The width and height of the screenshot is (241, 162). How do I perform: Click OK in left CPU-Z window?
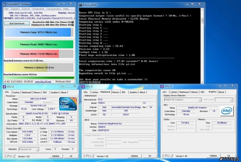[x=71, y=156]
